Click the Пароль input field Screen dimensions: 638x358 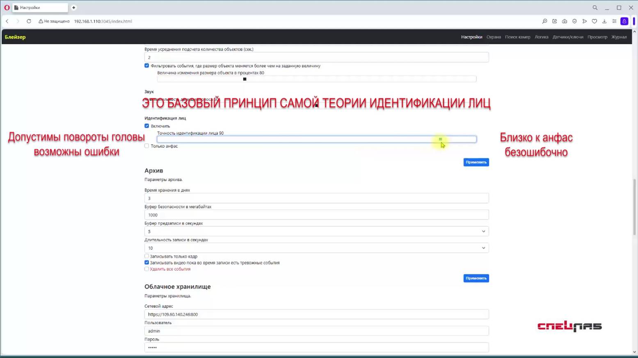pos(316,347)
